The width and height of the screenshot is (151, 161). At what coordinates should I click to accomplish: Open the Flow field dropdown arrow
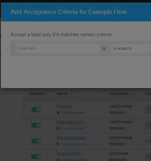click(x=104, y=48)
